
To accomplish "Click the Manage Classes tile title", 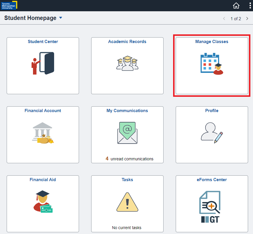I will 212,42.
